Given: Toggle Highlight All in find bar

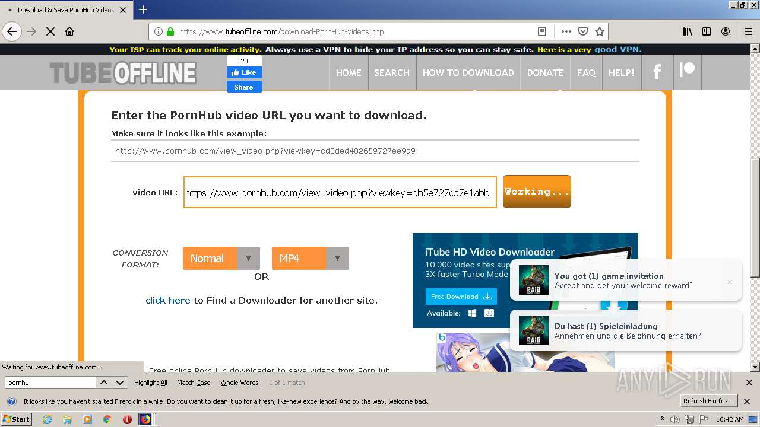Looking at the screenshot, I should [151, 383].
